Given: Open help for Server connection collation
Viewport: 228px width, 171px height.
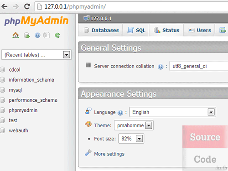Looking at the screenshot, I should (x=161, y=67).
